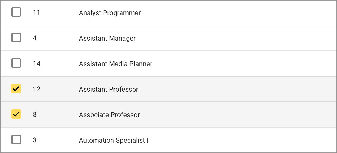Click the Automation Specialist I title
This screenshot has height=153, width=337.
[114, 140]
